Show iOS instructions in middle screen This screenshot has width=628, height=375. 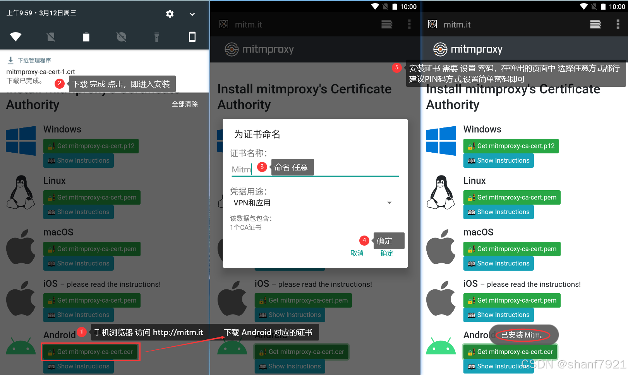click(290, 315)
